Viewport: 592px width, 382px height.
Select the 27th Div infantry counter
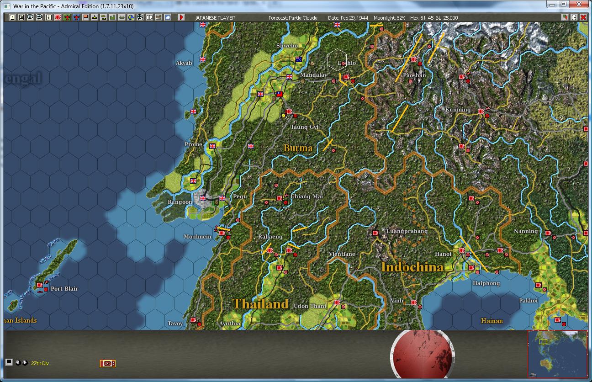(108, 363)
